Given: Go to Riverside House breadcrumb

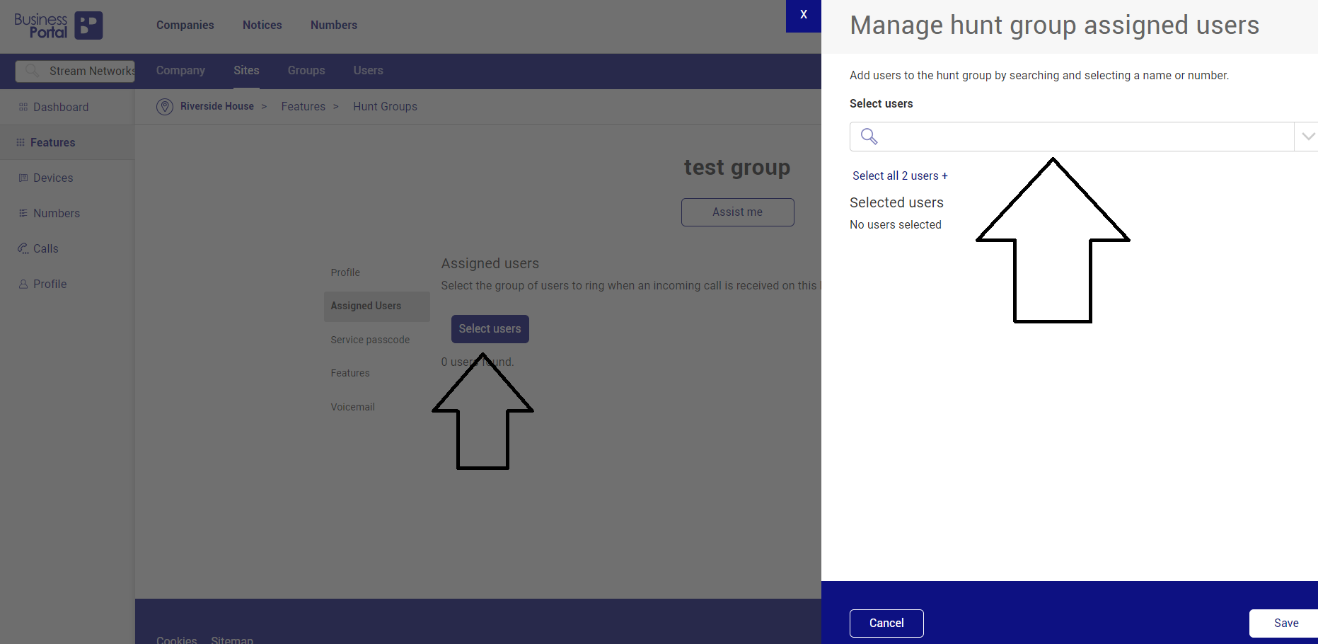Looking at the screenshot, I should (217, 106).
